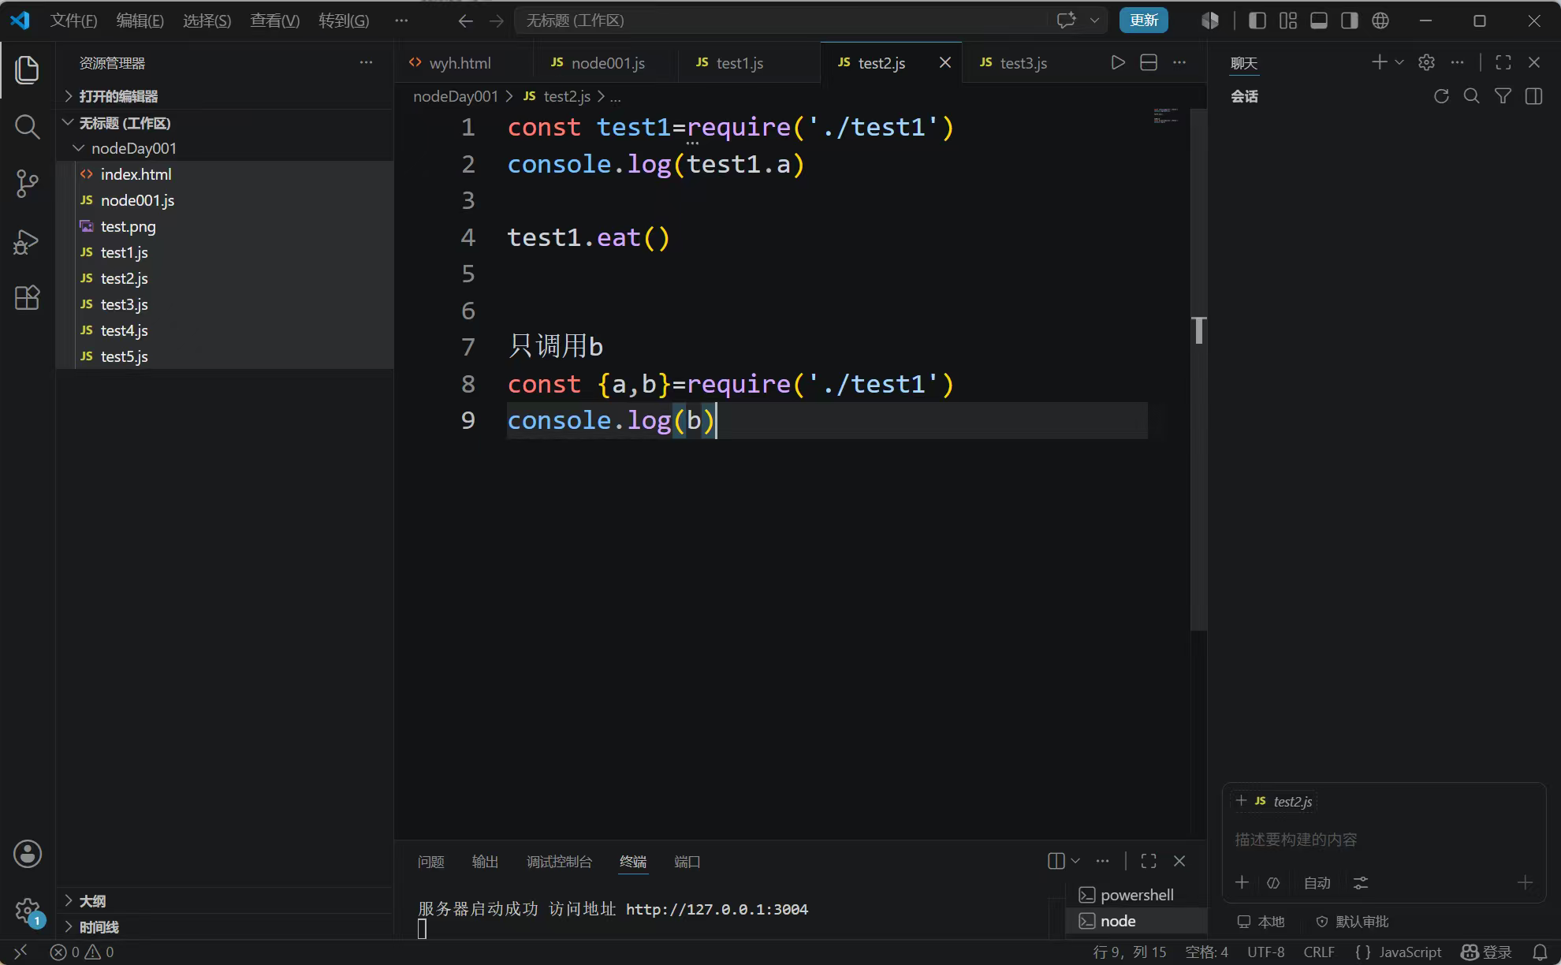The height and width of the screenshot is (965, 1561).
Task: Toggle chat sessions side-by-side layout icon
Action: tap(1533, 96)
